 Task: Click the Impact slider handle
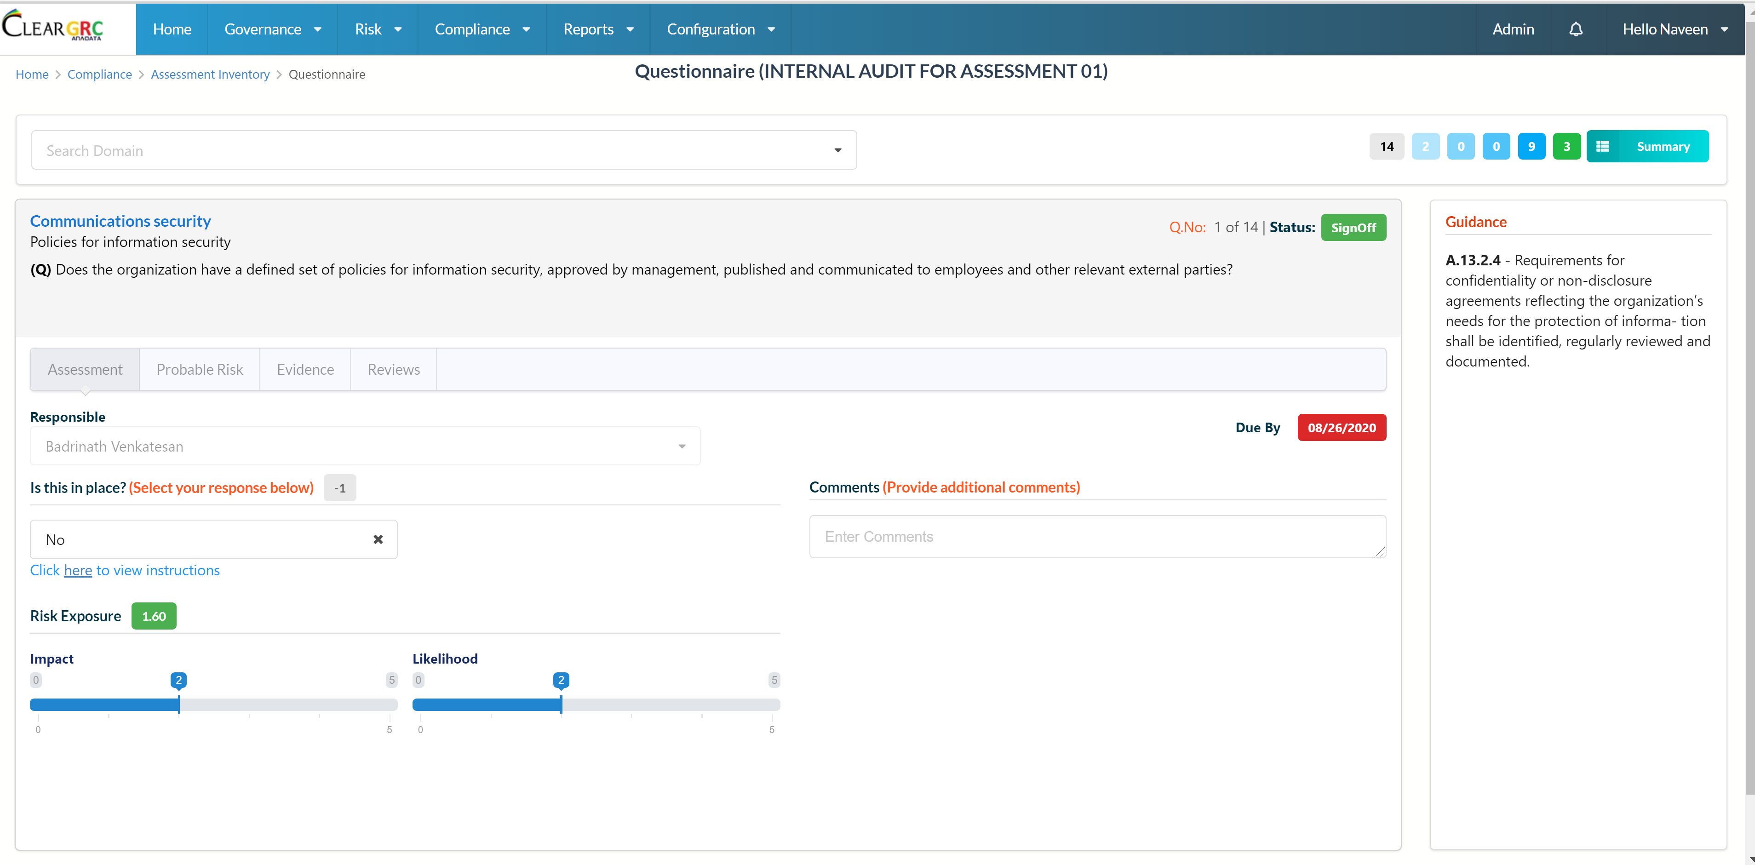coord(178,704)
